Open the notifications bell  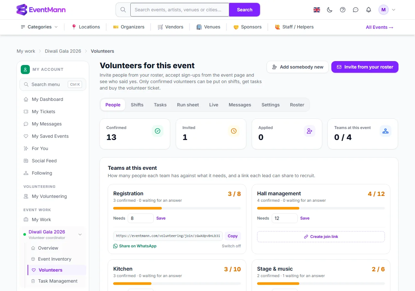coord(369,10)
